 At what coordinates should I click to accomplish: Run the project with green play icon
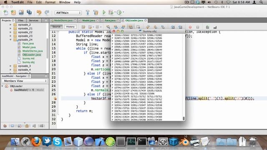point(104,12)
